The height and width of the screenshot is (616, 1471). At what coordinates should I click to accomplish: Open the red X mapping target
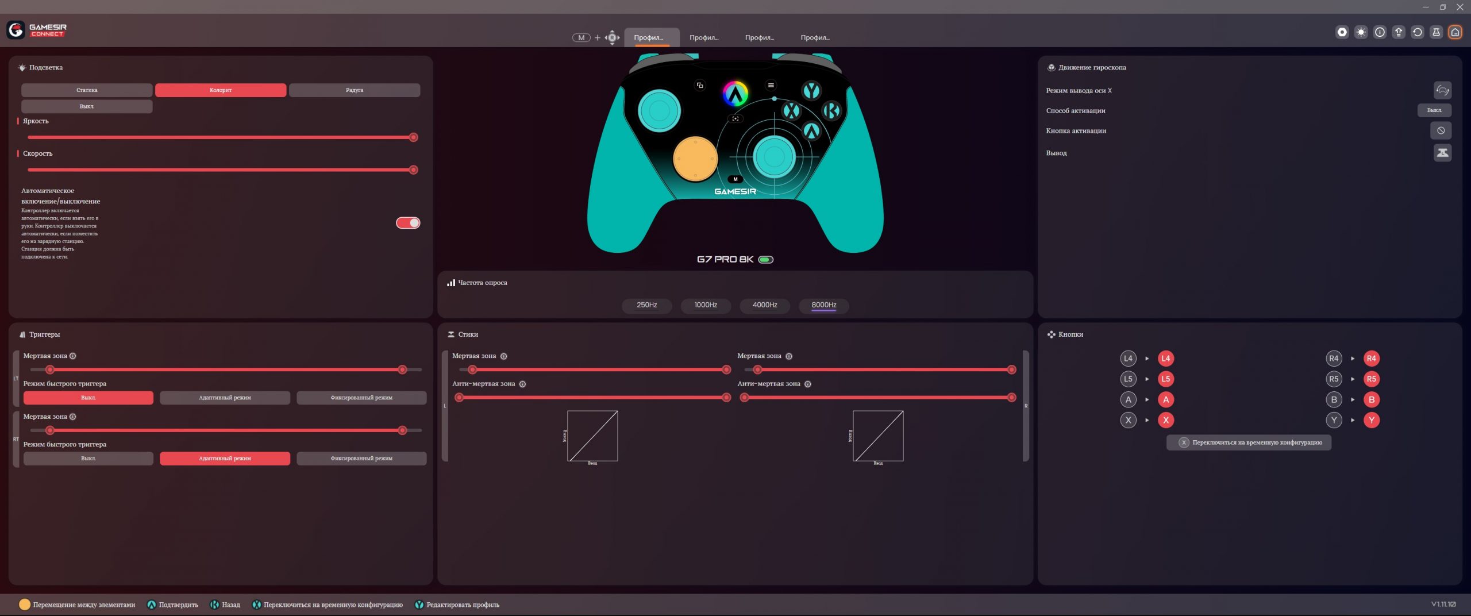(x=1165, y=420)
